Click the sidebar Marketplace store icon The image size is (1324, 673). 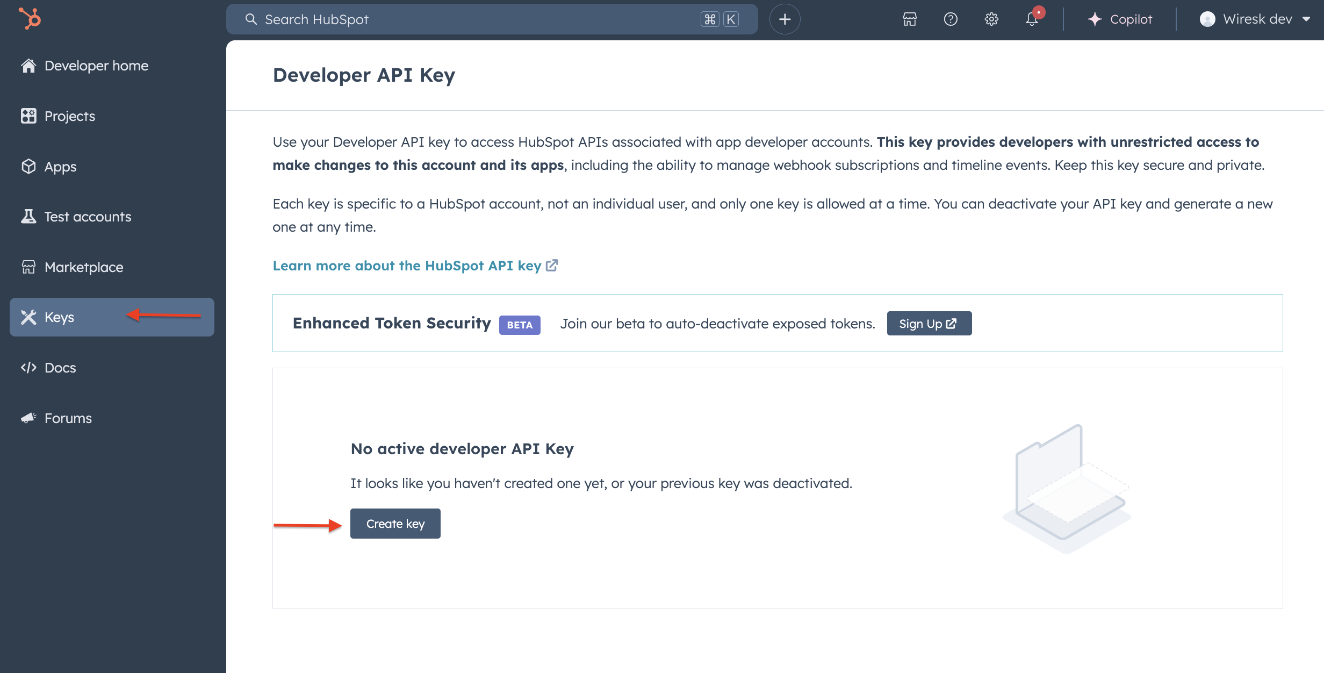click(x=28, y=267)
